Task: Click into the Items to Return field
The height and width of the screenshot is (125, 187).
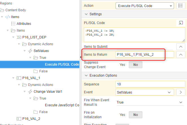Action: coord(144,54)
